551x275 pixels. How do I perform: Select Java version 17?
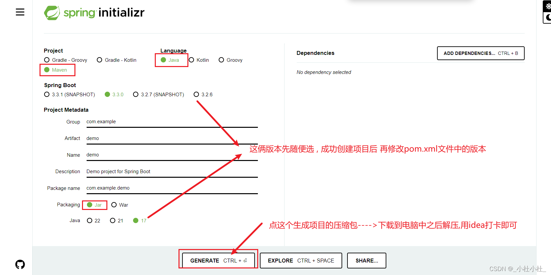(x=140, y=220)
